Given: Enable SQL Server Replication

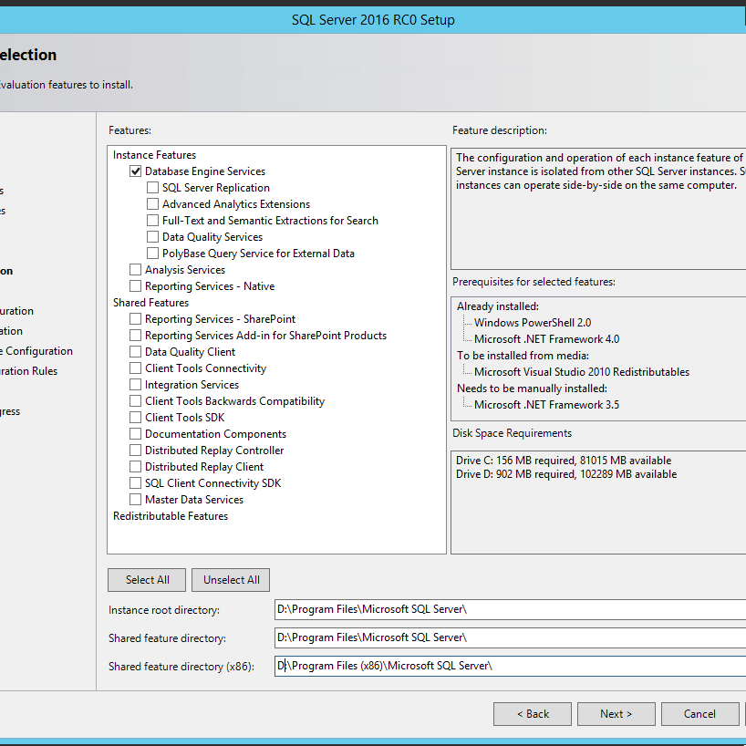Looking at the screenshot, I should tap(152, 187).
